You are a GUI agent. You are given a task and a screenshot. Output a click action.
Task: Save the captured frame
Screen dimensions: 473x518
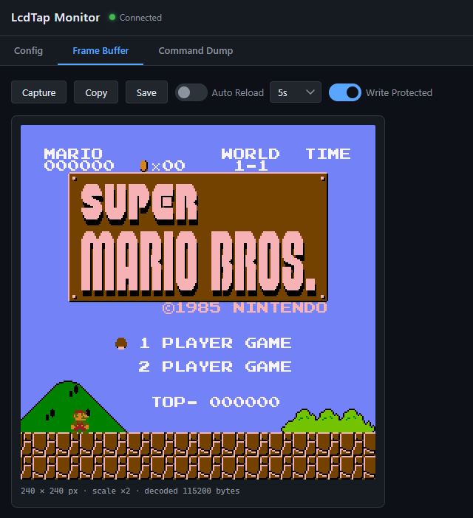(x=146, y=92)
